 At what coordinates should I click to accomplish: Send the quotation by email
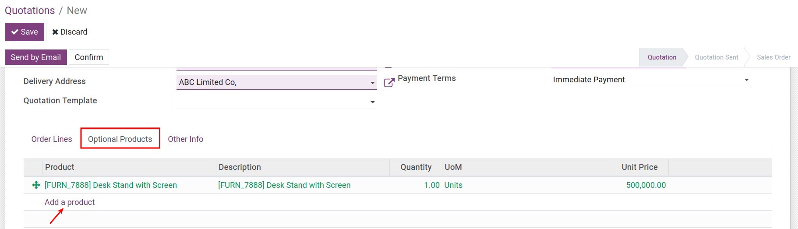[36, 57]
